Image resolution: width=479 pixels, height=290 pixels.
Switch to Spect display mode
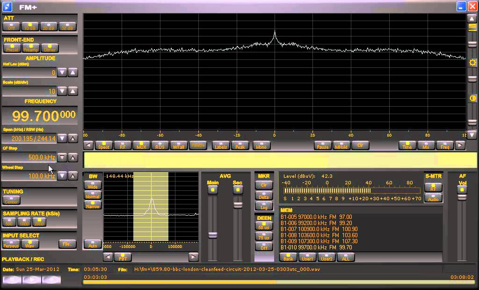click(104, 145)
